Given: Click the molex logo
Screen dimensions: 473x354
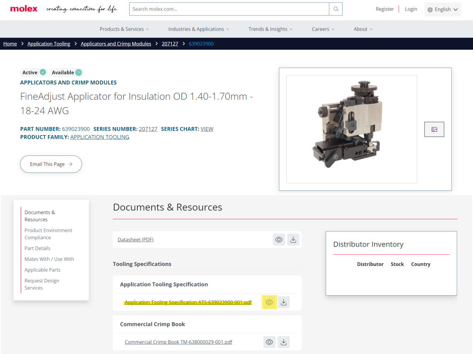Looking at the screenshot, I should point(24,9).
